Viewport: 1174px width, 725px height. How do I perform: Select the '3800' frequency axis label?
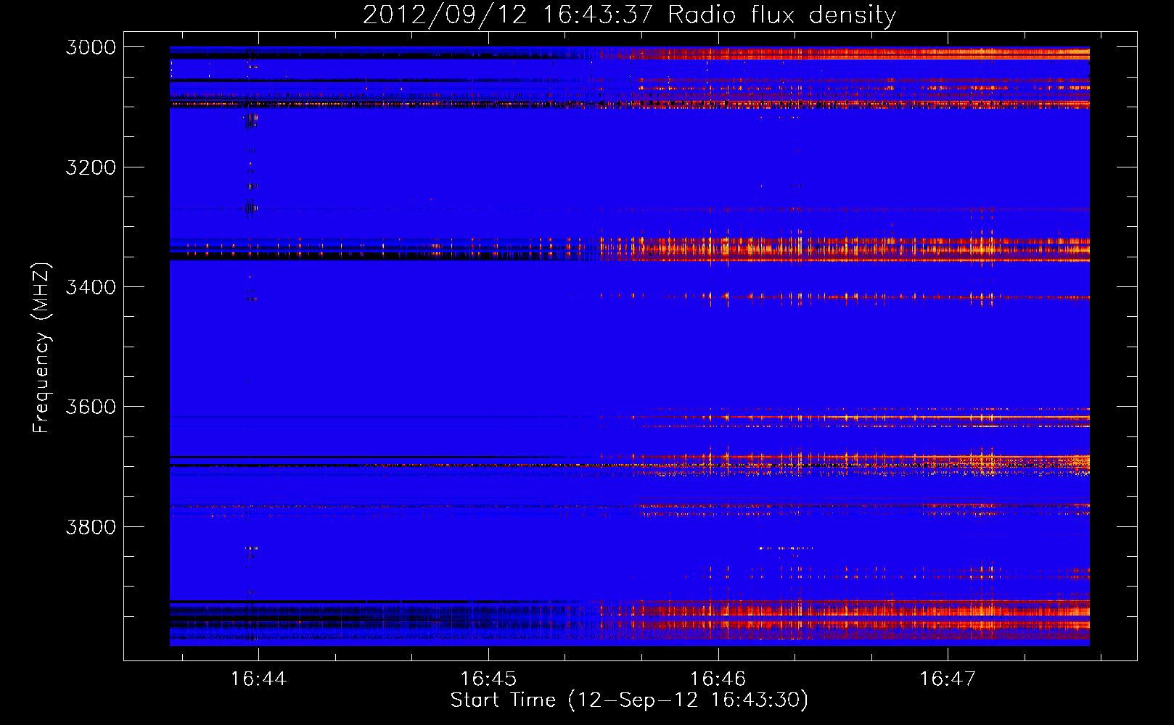point(91,526)
